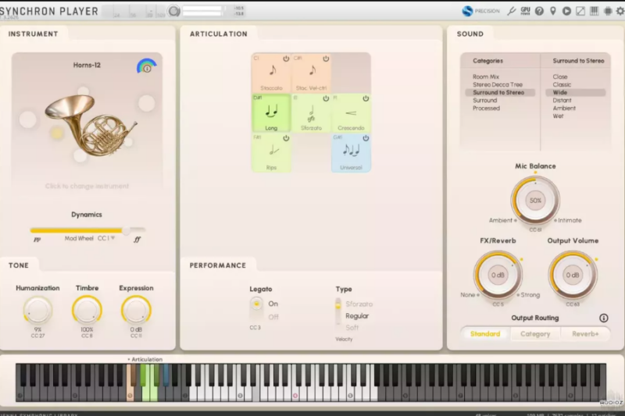Image resolution: width=625 pixels, height=416 pixels.
Task: Select the Universal articulation notes
Action: [351, 151]
